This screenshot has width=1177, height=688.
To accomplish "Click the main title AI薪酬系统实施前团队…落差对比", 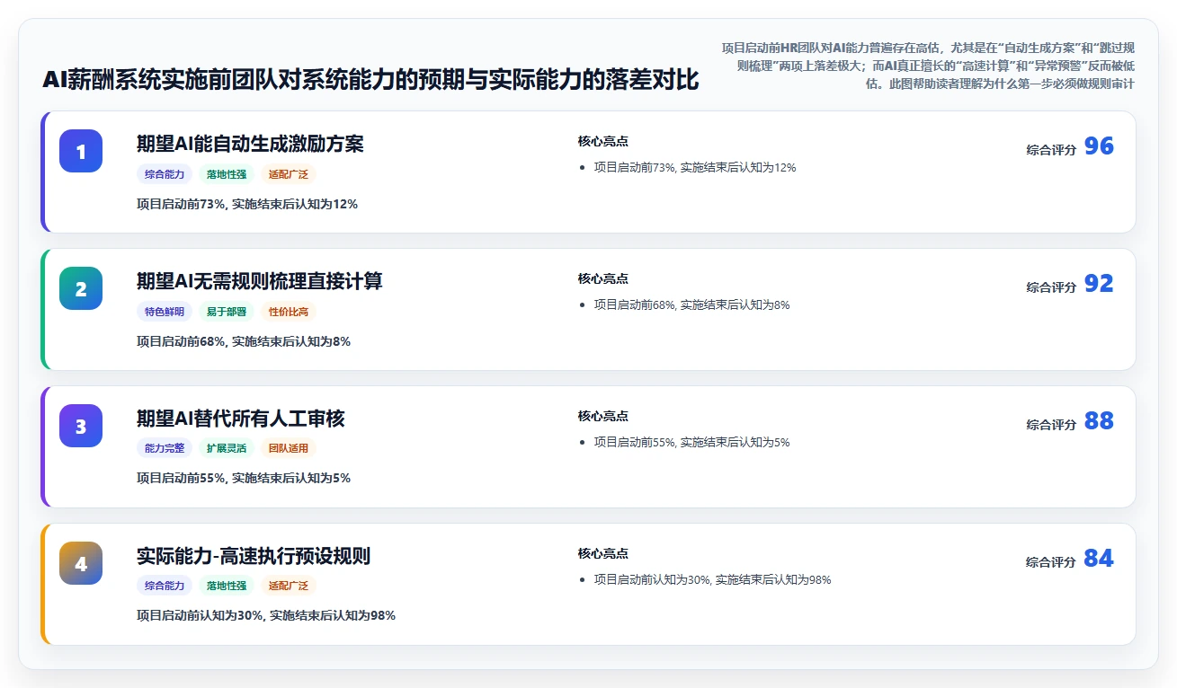I will [x=370, y=79].
